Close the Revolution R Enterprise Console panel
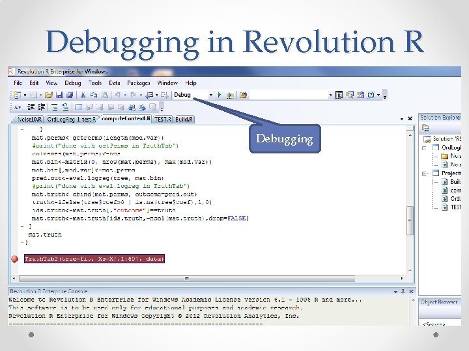This screenshot has width=469, height=351. pyautogui.click(x=411, y=291)
